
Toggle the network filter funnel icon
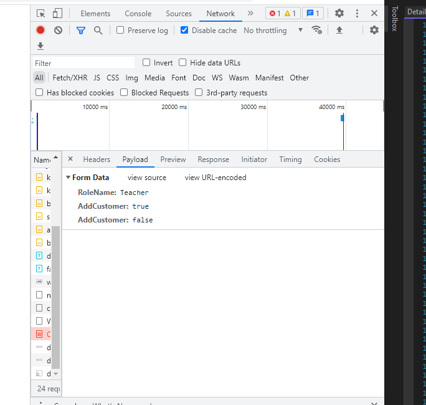pos(81,30)
